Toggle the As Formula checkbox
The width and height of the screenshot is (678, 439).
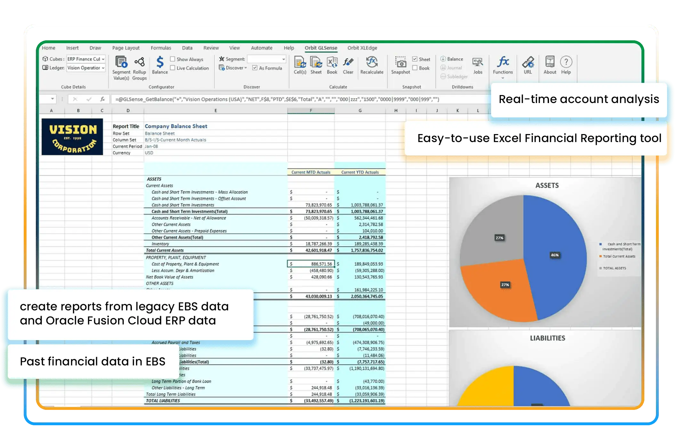[255, 68]
